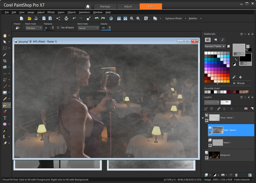The height and width of the screenshot is (183, 256).
Task: Toggle Use all layers checkbox
Action: [58, 28]
